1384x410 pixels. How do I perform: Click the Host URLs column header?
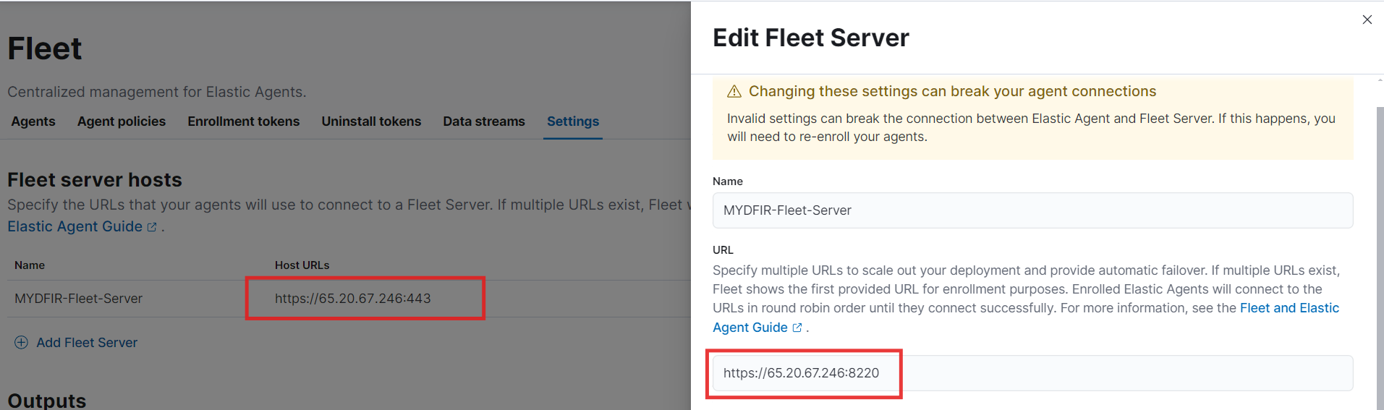[x=302, y=265]
